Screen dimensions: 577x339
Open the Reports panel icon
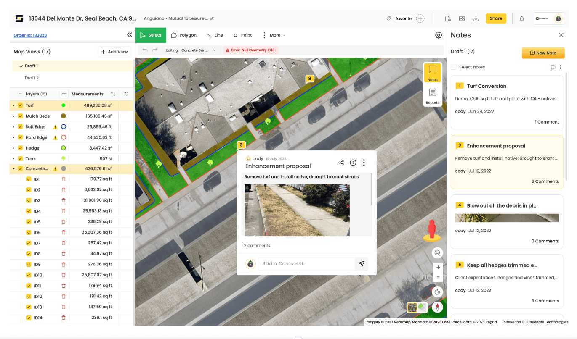point(432,96)
